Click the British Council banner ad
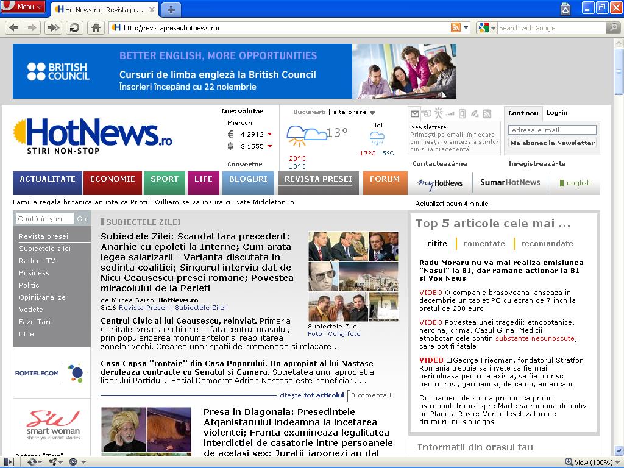 (235, 71)
